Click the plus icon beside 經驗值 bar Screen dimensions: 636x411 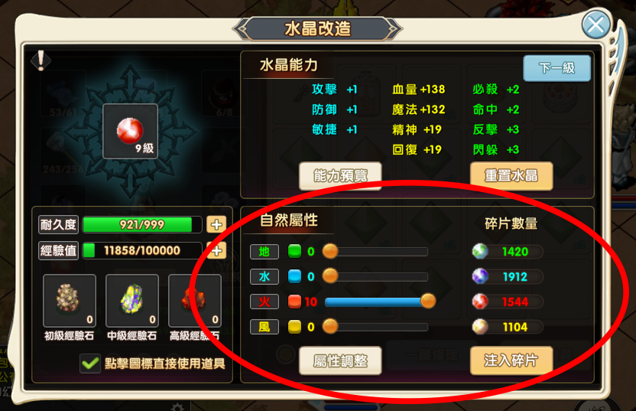(216, 250)
